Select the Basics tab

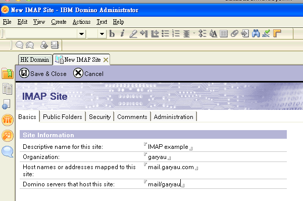point(27,116)
